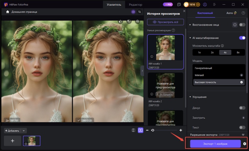Zoom out with the minus button
Image resolution: width=249 pixels, height=151 pixels.
(x=147, y=130)
